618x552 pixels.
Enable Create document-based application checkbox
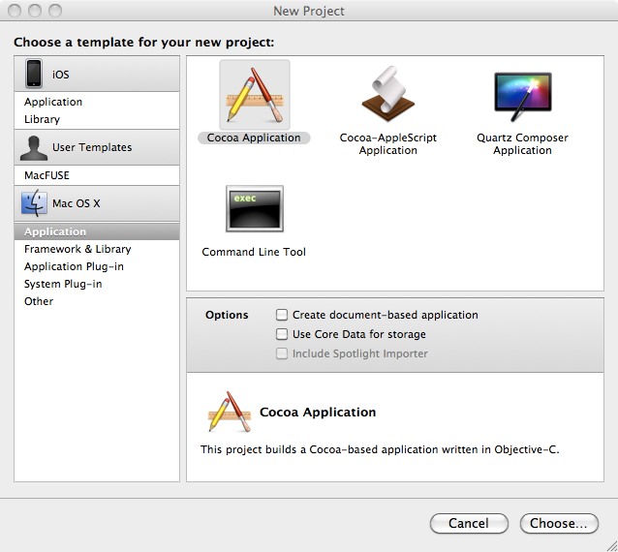282,315
